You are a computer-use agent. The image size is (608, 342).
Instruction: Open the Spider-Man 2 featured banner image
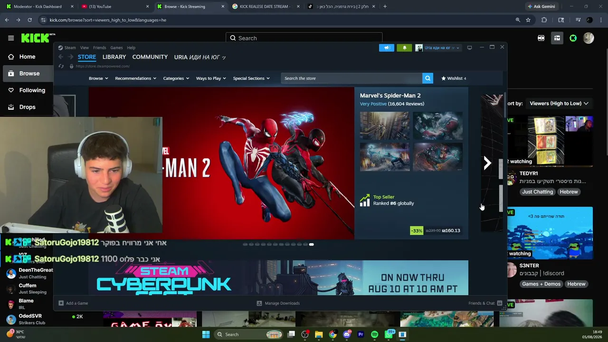[221, 163]
